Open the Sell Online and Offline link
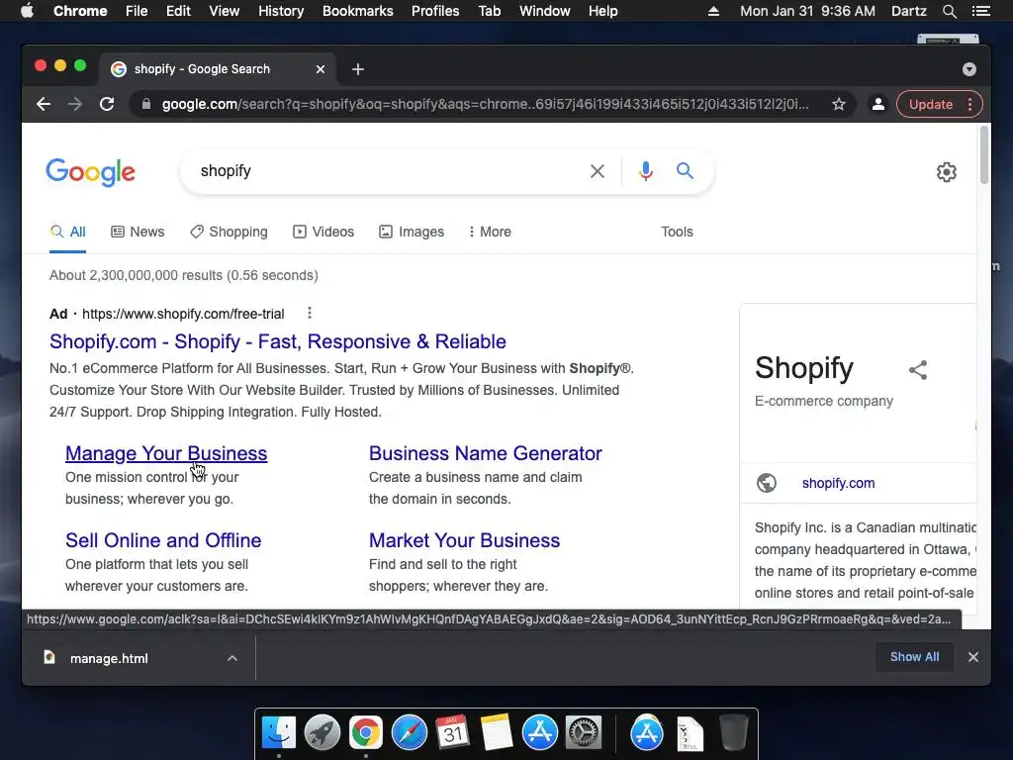The width and height of the screenshot is (1013, 760). 163,541
